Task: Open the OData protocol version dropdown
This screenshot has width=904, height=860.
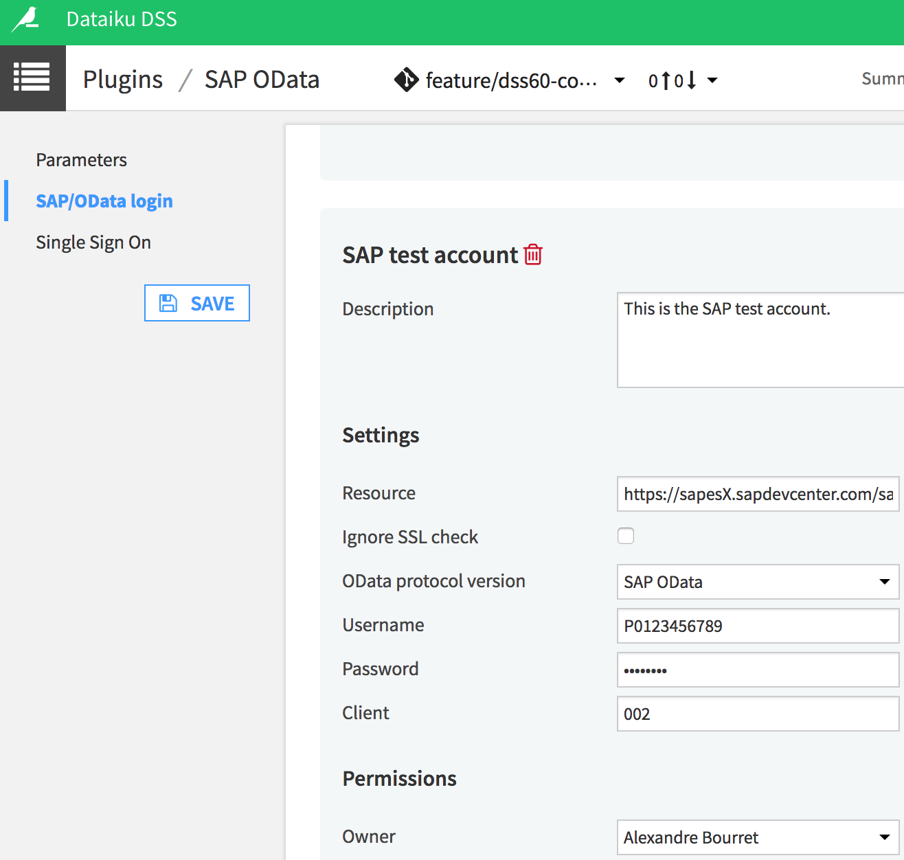Action: pos(758,582)
